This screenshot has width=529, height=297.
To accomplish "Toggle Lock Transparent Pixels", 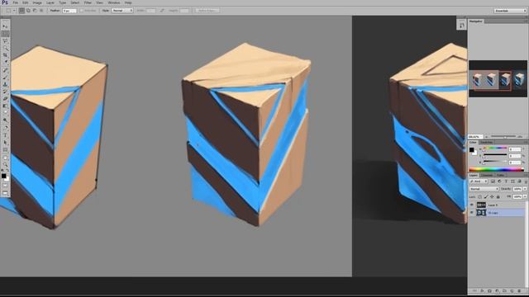I will coord(479,196).
